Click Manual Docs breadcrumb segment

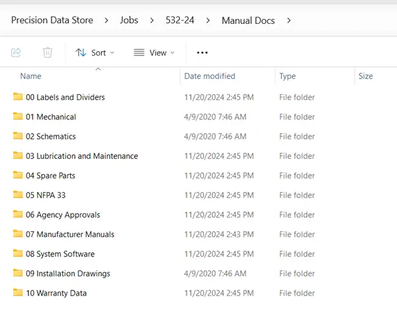[x=248, y=21]
